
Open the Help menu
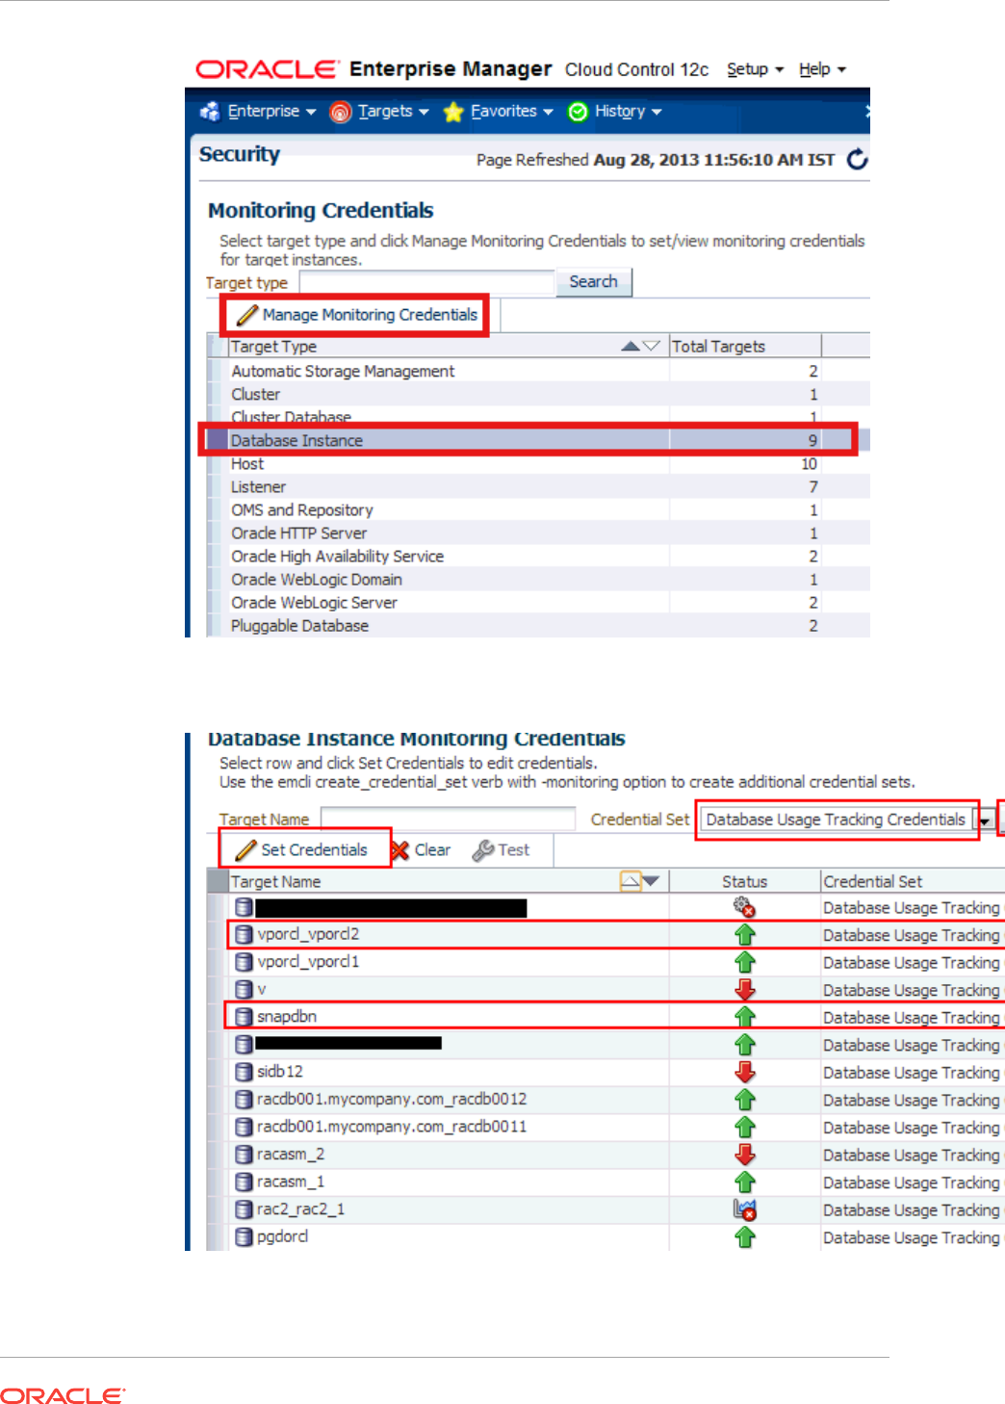[822, 69]
